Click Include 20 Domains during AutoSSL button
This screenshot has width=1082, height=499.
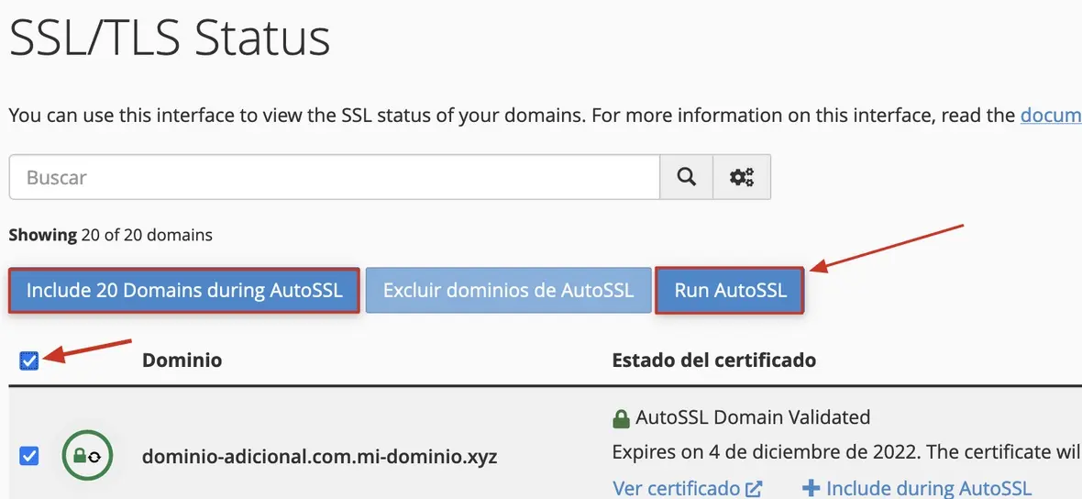pos(184,290)
